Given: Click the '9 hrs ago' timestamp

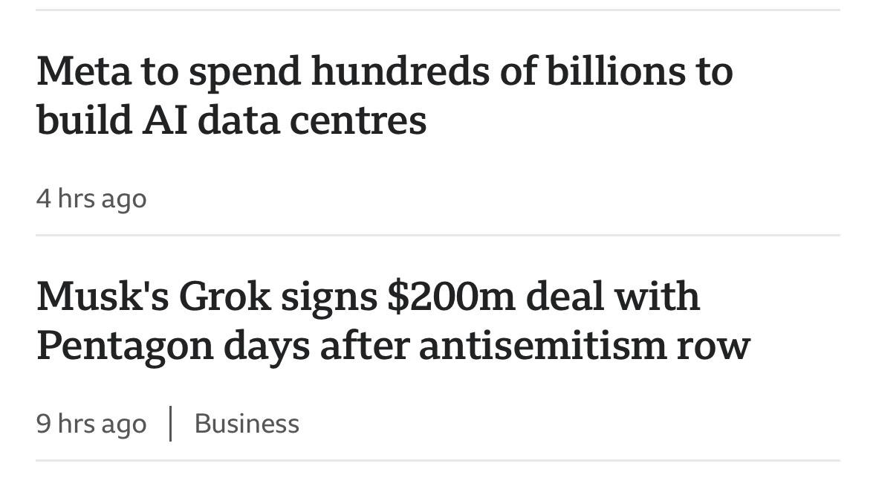Looking at the screenshot, I should [91, 424].
